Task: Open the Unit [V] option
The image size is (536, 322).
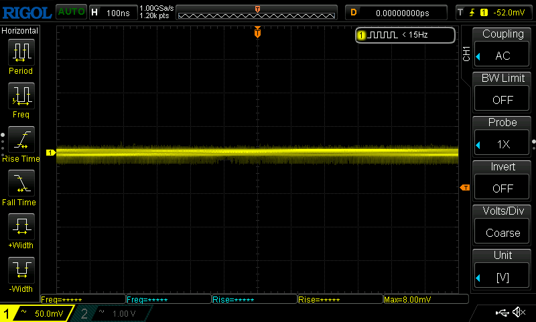Action: click(x=502, y=276)
